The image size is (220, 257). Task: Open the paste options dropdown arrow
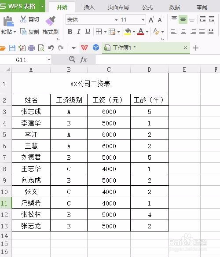(15, 32)
